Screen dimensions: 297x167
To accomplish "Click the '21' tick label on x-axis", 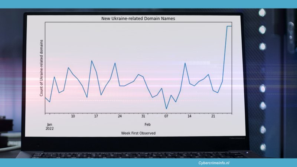I will (213, 116).
